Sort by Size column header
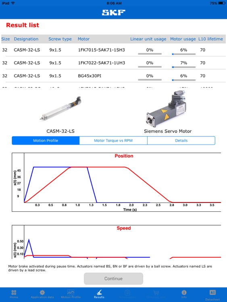 click(5, 39)
